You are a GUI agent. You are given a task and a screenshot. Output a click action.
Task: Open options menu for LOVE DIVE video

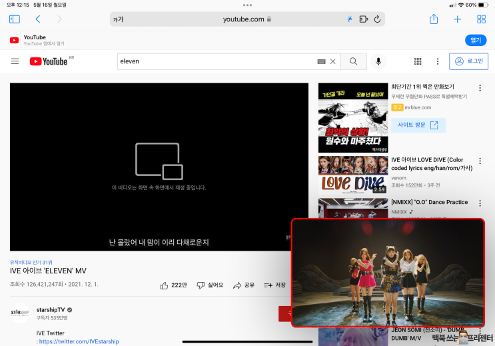[480, 161]
